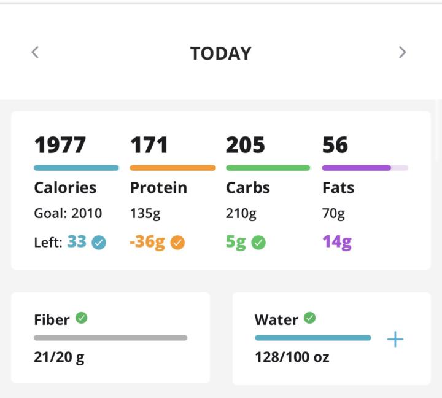Screen dimensions: 442x398
Task: Tap the plus icon to add water
Action: tap(395, 339)
